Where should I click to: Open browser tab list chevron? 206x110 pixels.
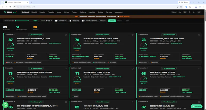(x=2, y=2)
